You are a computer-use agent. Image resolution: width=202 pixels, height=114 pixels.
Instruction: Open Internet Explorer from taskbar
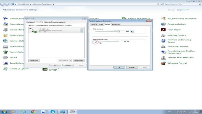[x=23, y=112]
